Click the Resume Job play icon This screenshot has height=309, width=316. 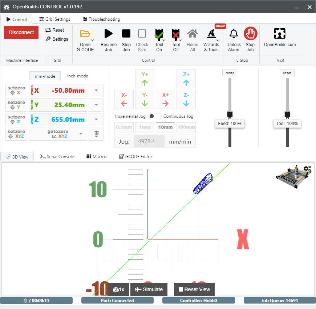(x=108, y=34)
